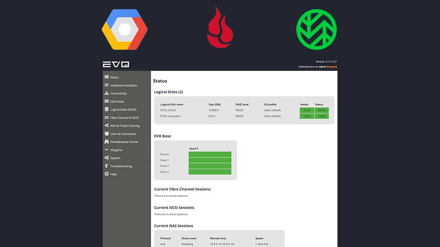Open the Help menu entry
Screen dimensions: 440x247
[113, 174]
